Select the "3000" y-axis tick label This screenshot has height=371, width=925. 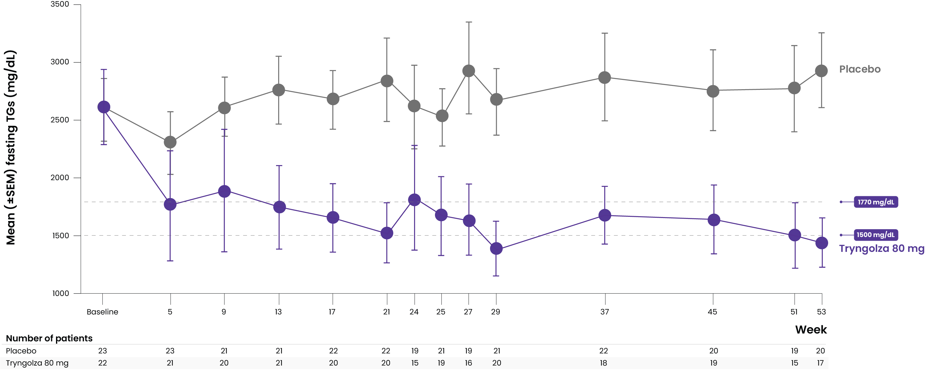coord(60,62)
